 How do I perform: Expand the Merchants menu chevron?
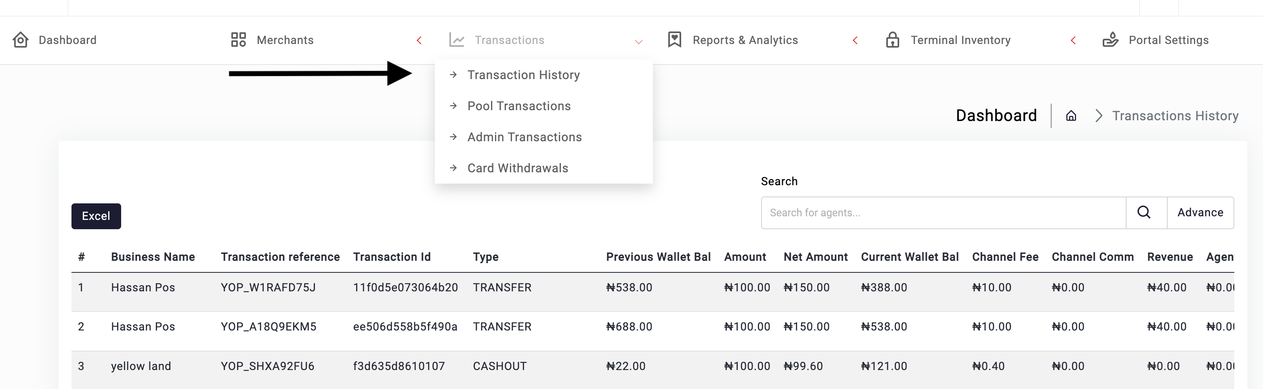pyautogui.click(x=419, y=40)
